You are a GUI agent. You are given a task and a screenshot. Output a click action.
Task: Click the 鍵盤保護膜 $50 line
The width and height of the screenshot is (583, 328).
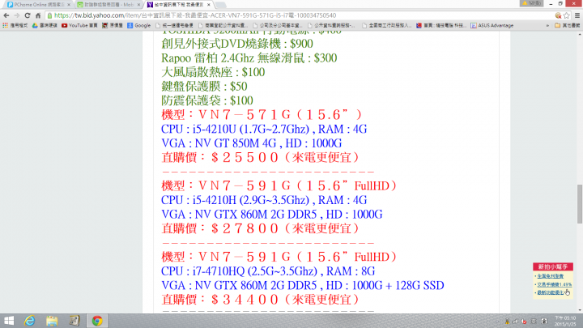pyautogui.click(x=204, y=87)
